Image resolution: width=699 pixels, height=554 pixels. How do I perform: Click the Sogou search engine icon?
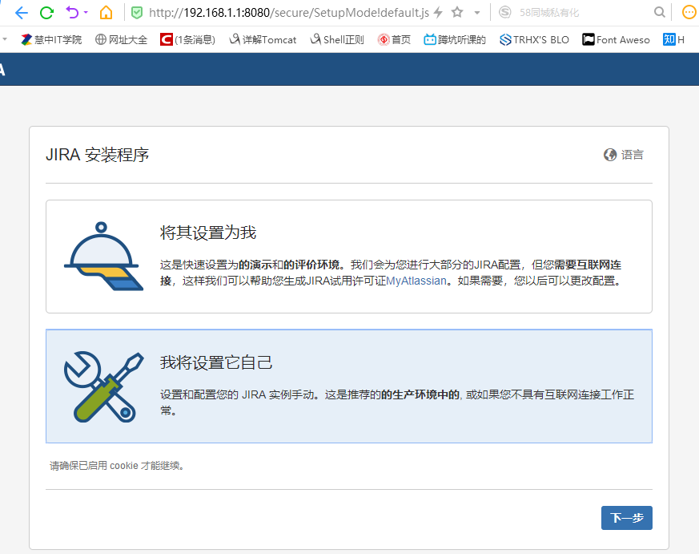[504, 12]
